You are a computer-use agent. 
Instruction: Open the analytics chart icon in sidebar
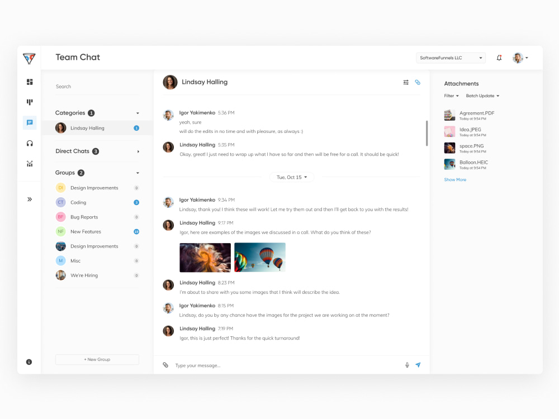point(30,164)
